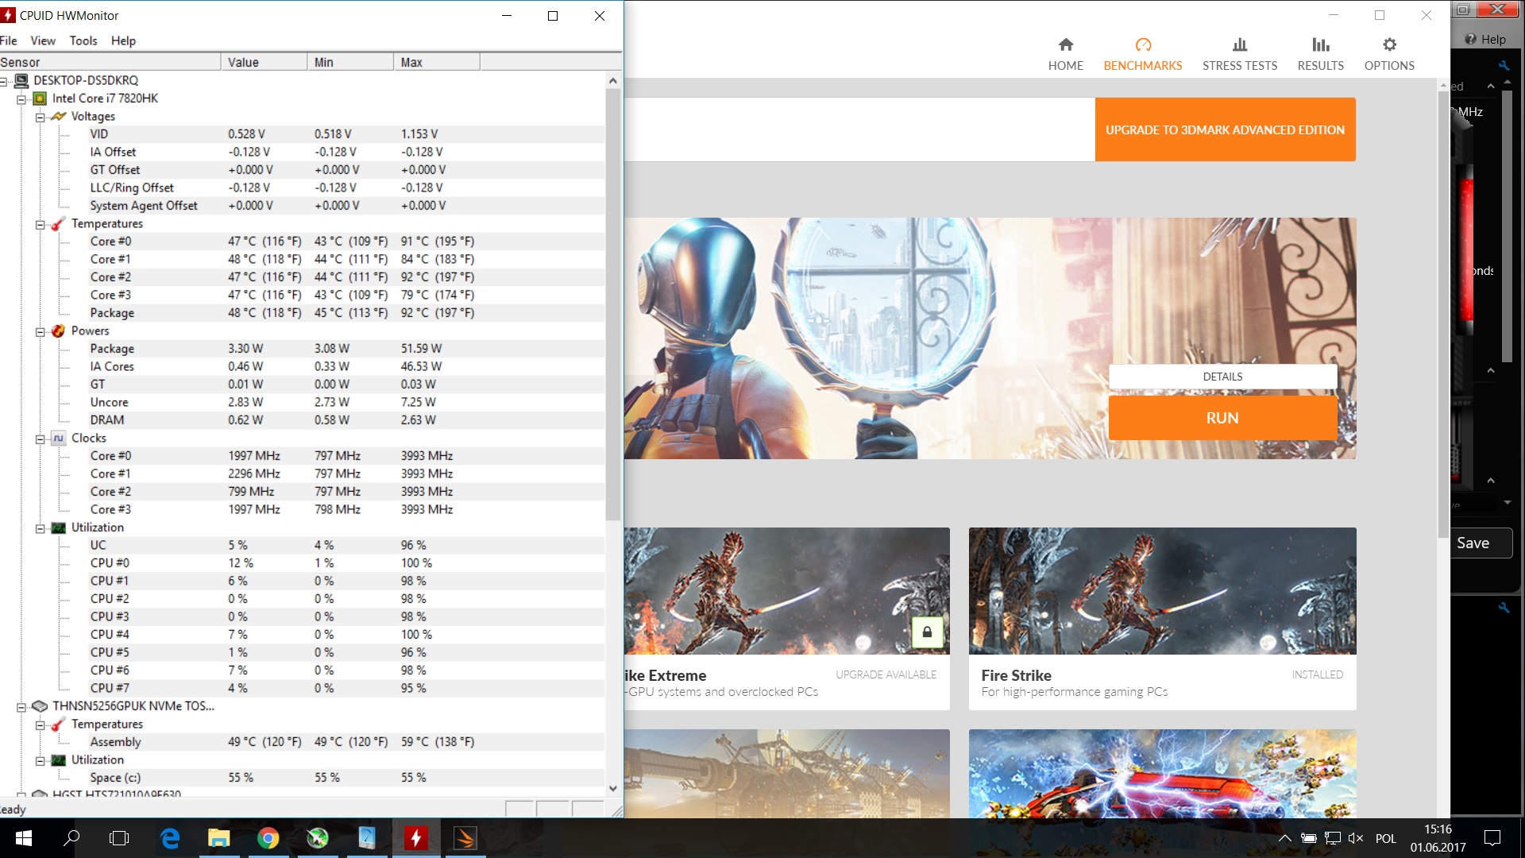Collapse the Clocks tree node
This screenshot has width=1525, height=858.
point(40,439)
